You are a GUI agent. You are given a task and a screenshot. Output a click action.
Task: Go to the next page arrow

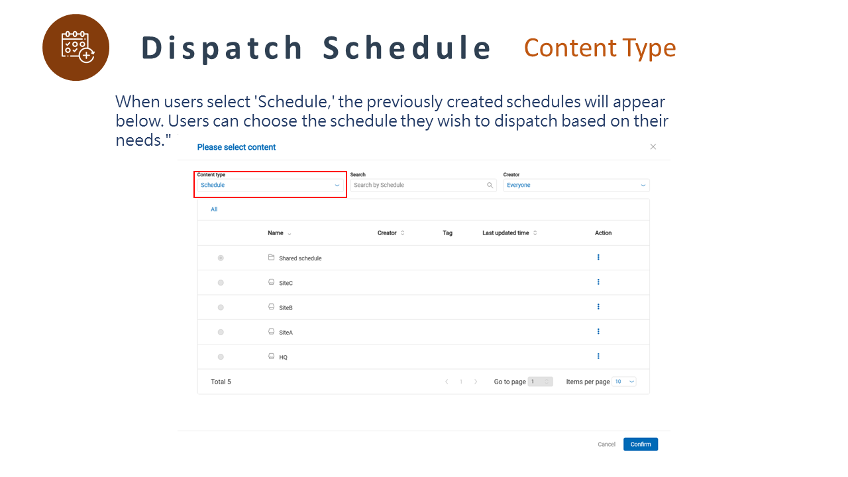tap(476, 382)
